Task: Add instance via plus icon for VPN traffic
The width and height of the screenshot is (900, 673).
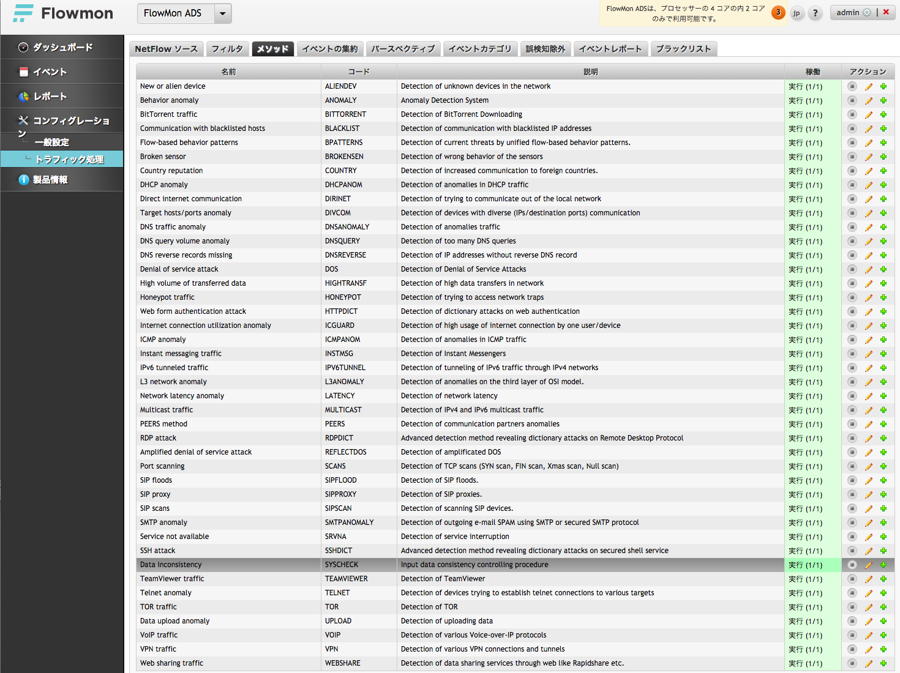Action: 883,649
